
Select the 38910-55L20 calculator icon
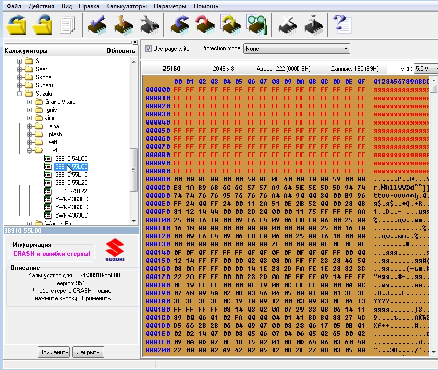coord(48,182)
